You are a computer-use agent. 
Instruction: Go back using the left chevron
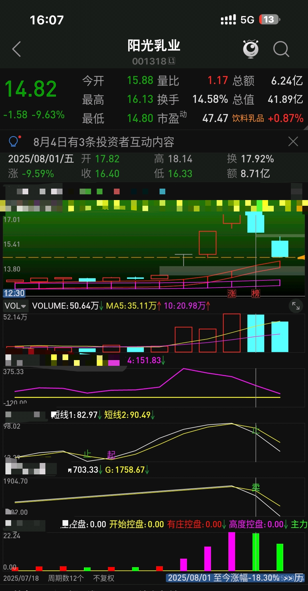[17, 49]
